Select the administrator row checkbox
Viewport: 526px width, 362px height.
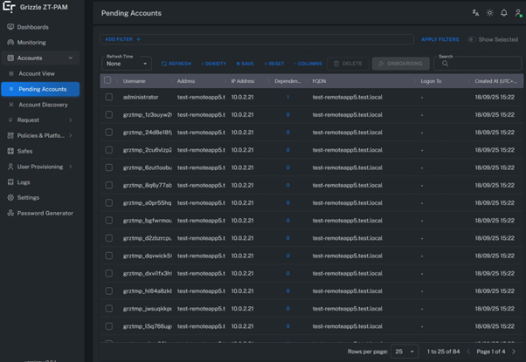(x=108, y=97)
